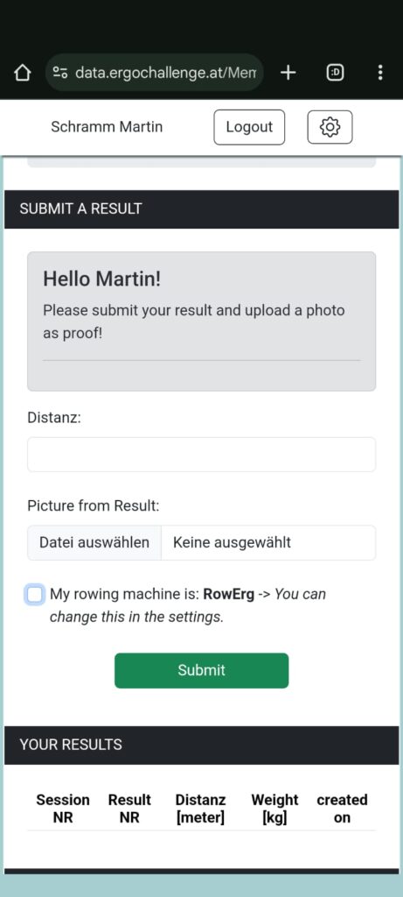Click the Keine ausgewählt file field
403x897 pixels.
coord(268,542)
